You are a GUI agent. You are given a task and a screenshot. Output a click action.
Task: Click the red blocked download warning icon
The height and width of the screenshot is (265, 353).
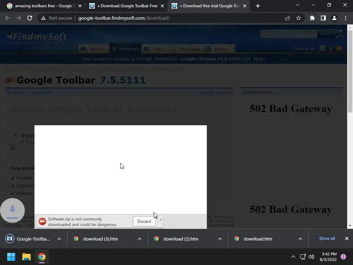click(42, 222)
